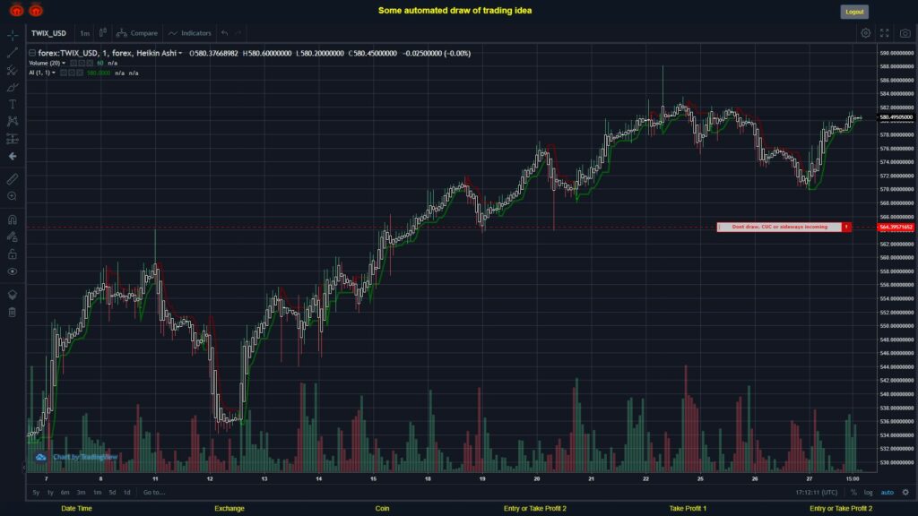Enter fullscreen chart mode

[x=885, y=33]
